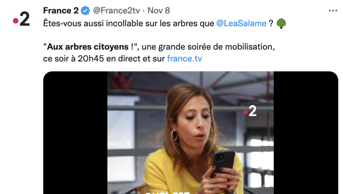This screenshot has height=194, width=343.
Task: Click the France 2 watermark inside the video
Action: (250, 111)
